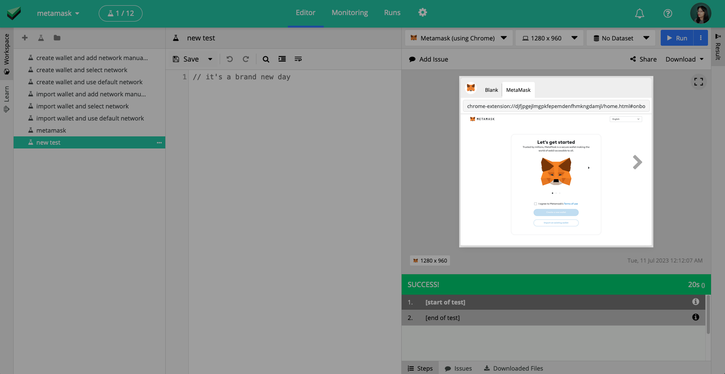
Task: Show info for '[end of test]' step
Action: (696, 317)
